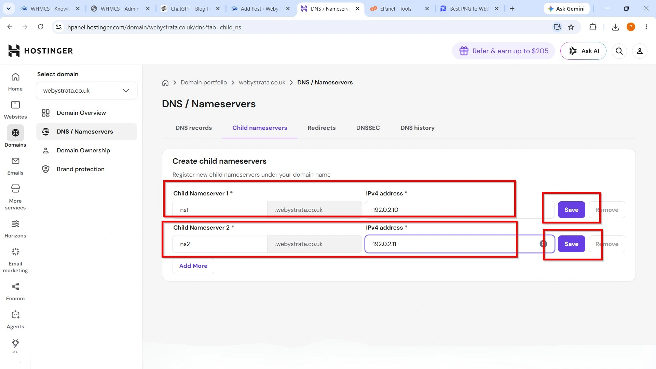Click the install app icon in address bar
Screen dimensions: 656x369
(557, 27)
